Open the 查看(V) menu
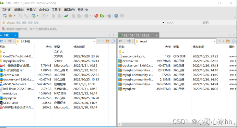This screenshot has width=237, height=128. pyautogui.click(x=31, y=10)
